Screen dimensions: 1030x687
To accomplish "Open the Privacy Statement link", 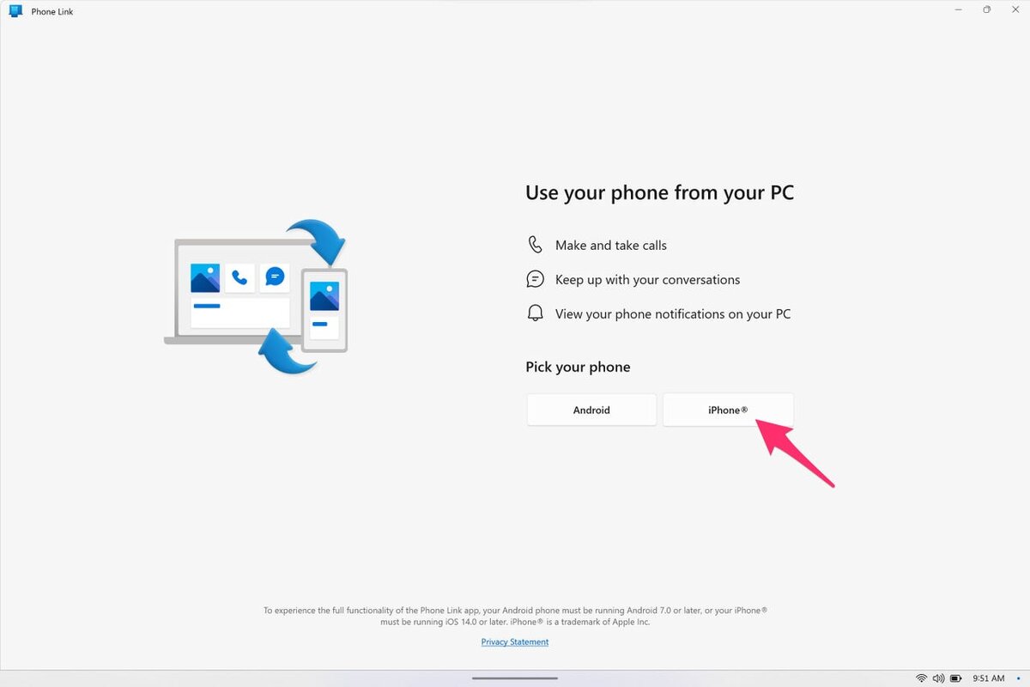I will pyautogui.click(x=515, y=641).
